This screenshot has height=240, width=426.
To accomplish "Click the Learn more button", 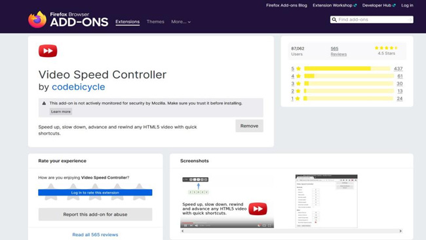I will 60,111.
